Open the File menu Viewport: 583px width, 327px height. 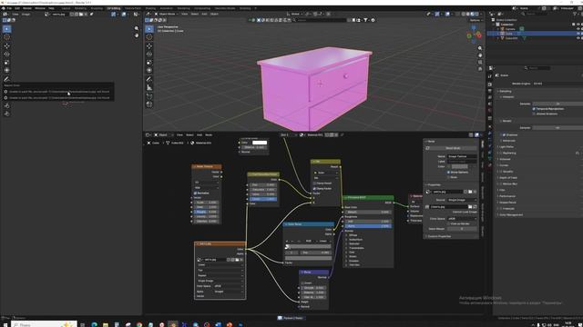(x=9, y=8)
